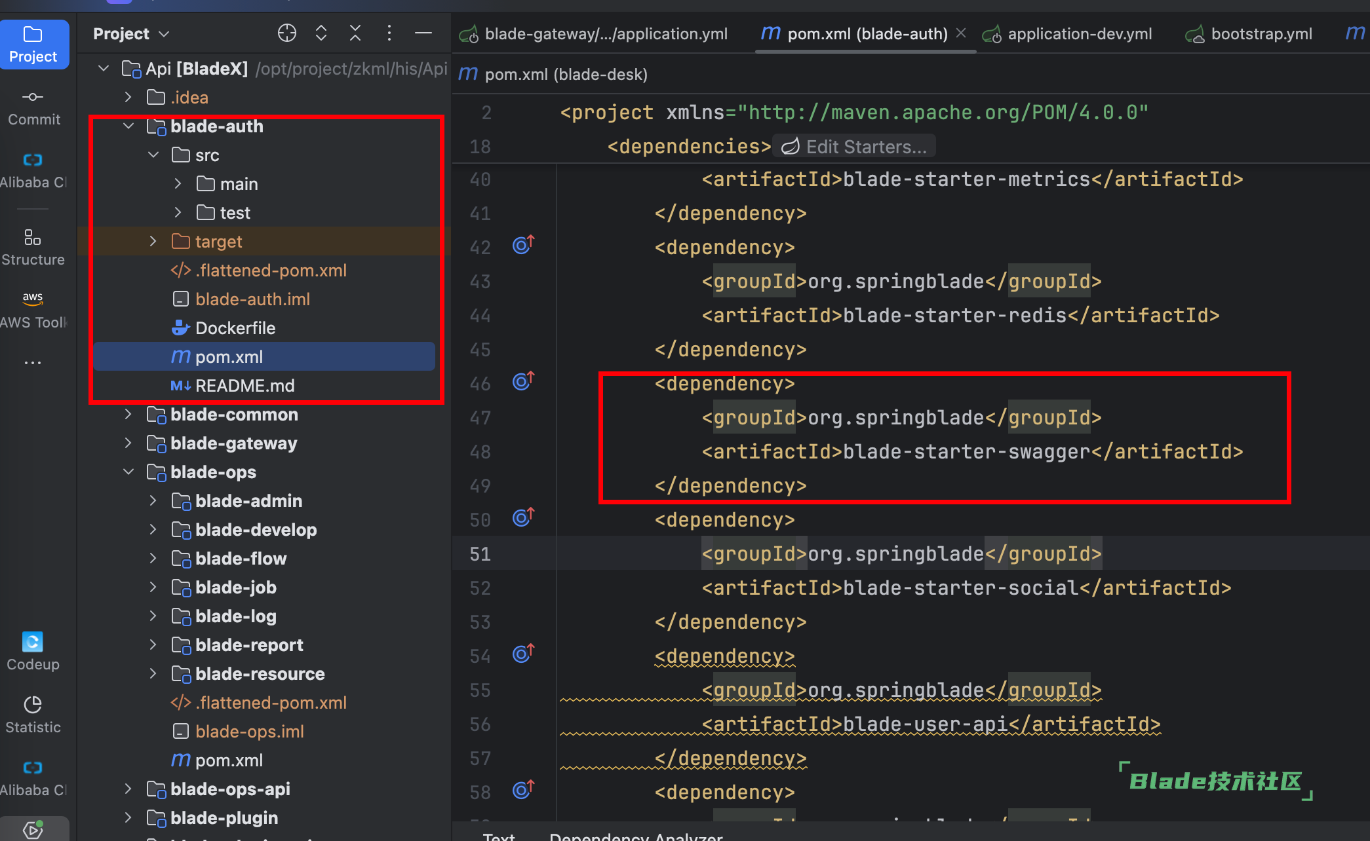Open the Codeup tool window

click(33, 652)
